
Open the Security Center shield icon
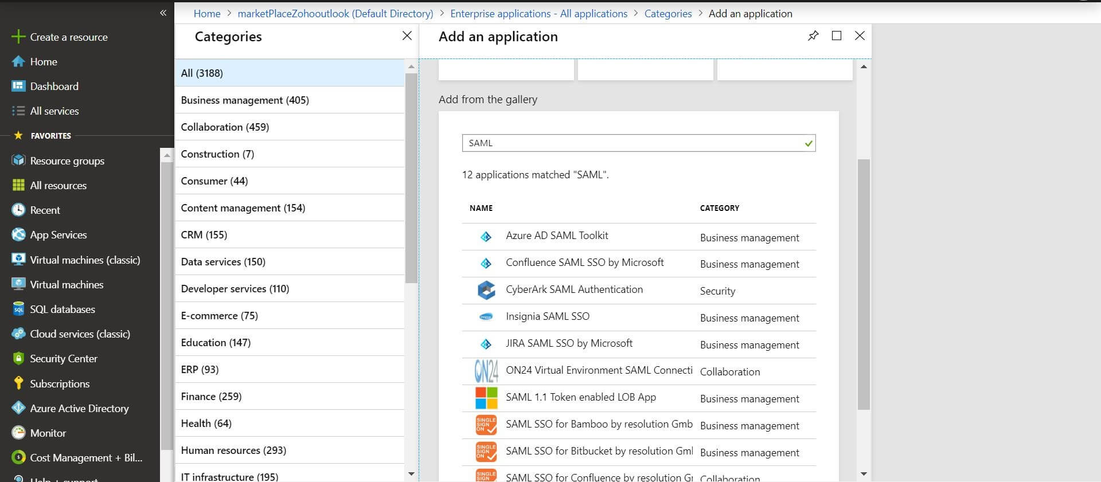(x=18, y=358)
